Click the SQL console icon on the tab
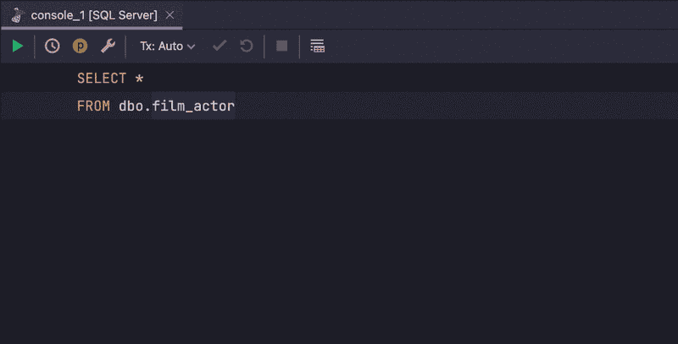 click(17, 15)
